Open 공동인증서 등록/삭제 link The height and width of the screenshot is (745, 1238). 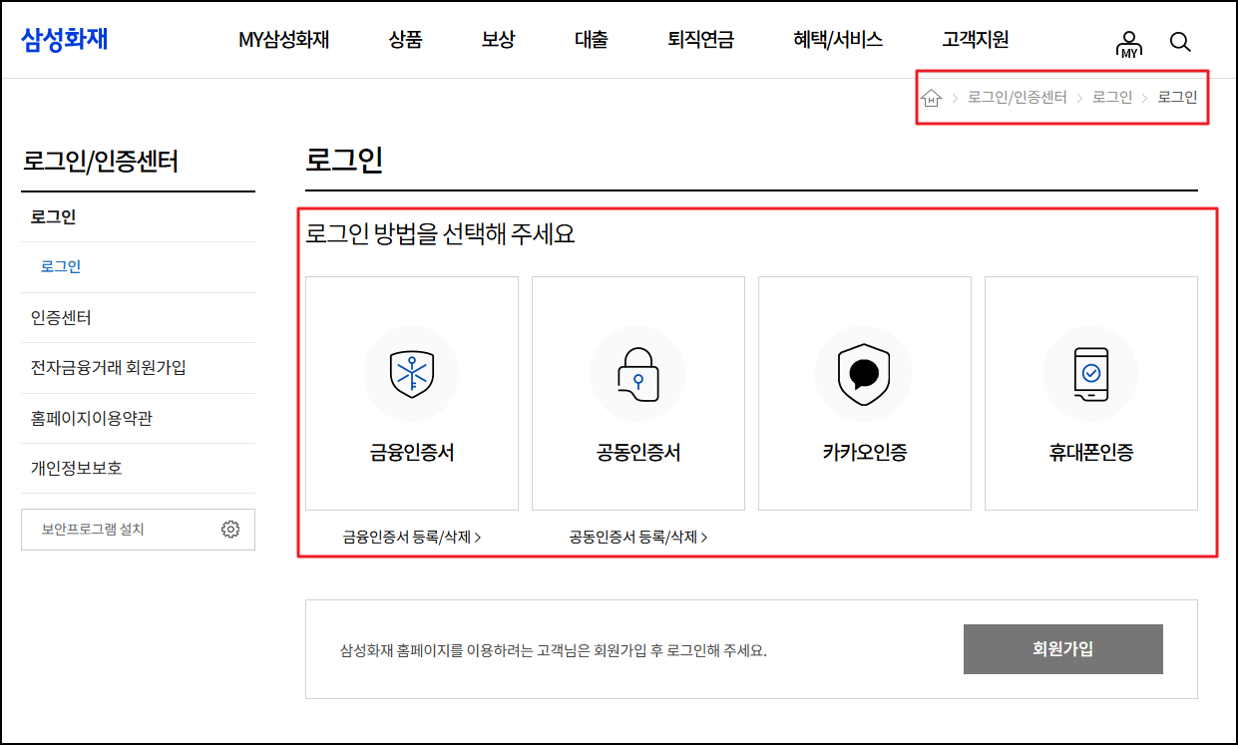pyautogui.click(x=638, y=538)
